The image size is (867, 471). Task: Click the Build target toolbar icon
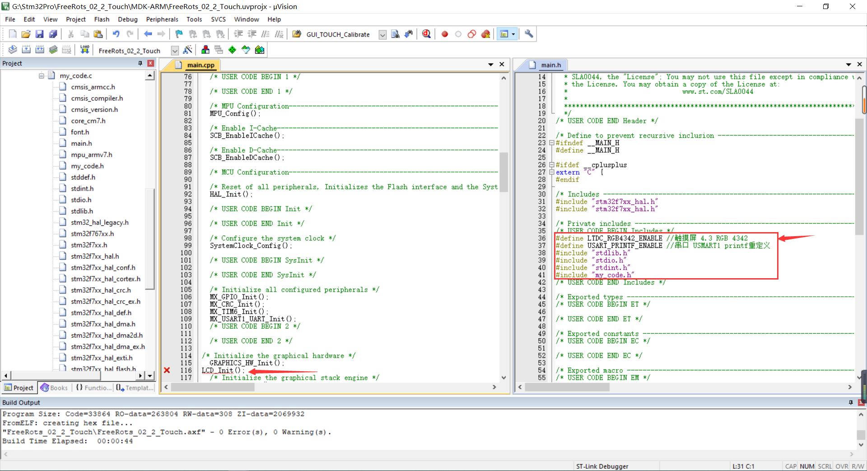point(26,50)
